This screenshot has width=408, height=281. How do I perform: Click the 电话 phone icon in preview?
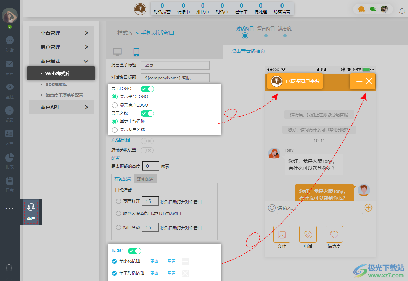pyautogui.click(x=308, y=234)
